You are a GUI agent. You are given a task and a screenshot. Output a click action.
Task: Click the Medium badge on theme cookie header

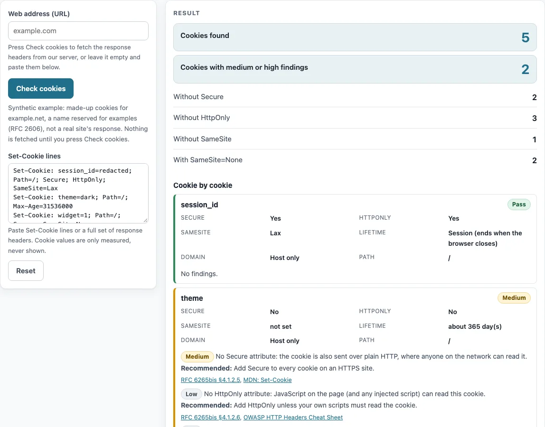(514, 298)
